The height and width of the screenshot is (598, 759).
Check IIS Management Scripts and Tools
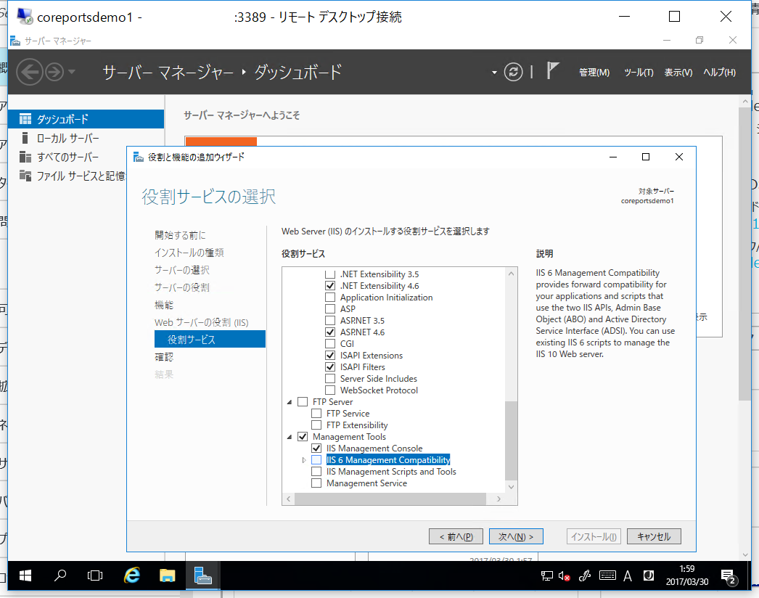click(x=316, y=472)
